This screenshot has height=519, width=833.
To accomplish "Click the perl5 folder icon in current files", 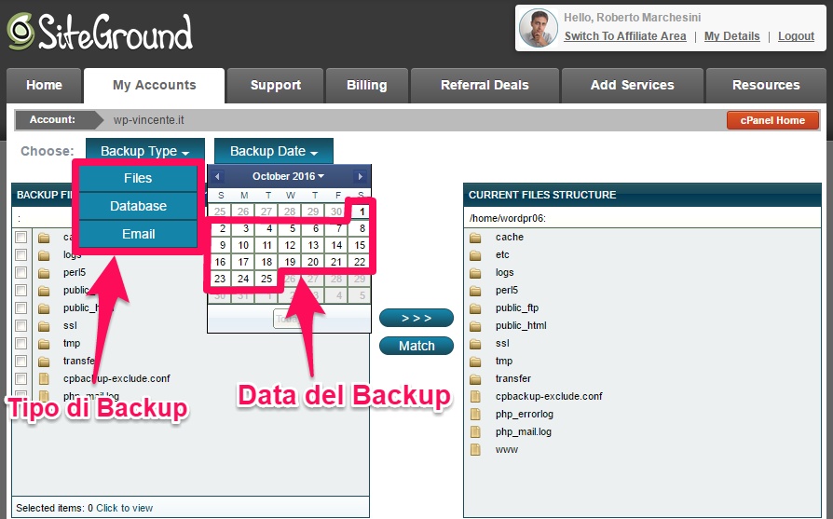I will tap(475, 291).
